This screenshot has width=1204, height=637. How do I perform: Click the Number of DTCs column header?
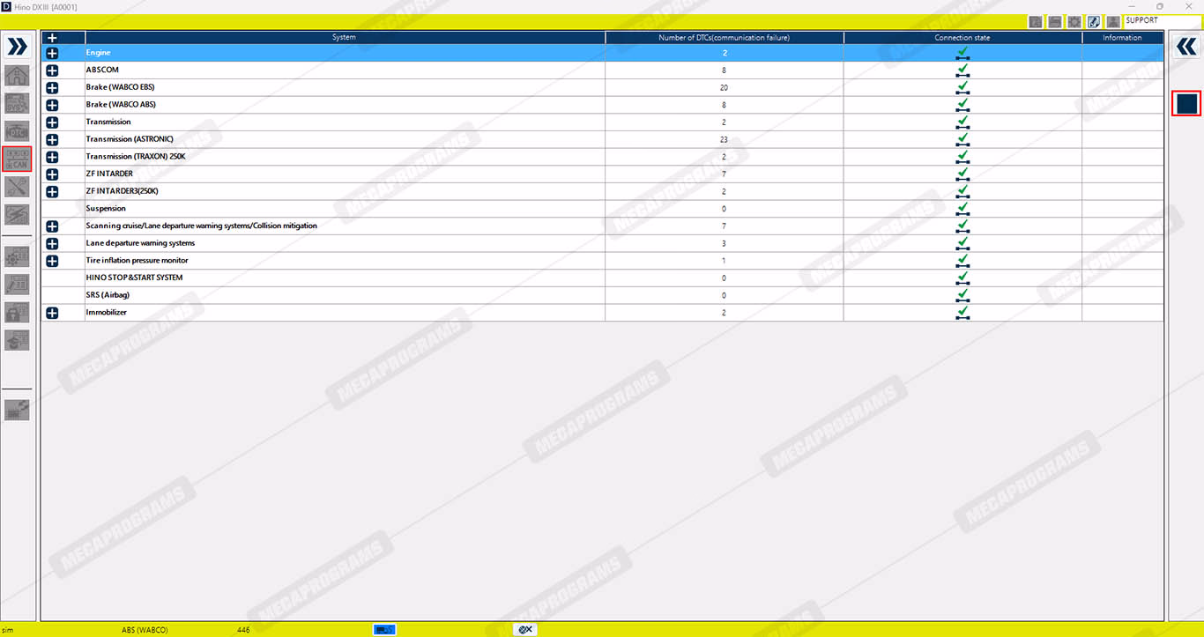[x=725, y=38]
